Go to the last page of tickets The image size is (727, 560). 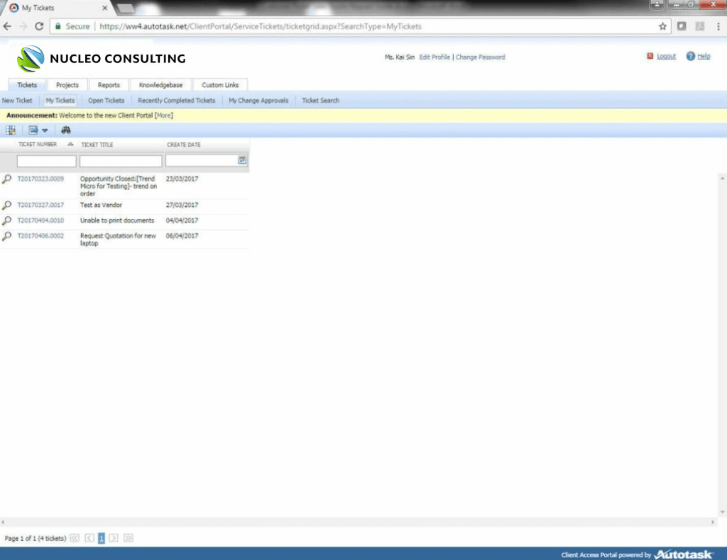tap(129, 539)
